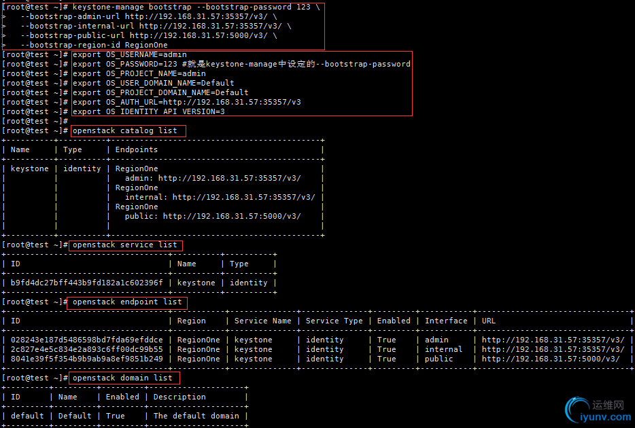Click endpoint URL 'http://192.168.31.57:5000/v3/' in endpoint table
The width and height of the screenshot is (635, 428).
(551, 359)
